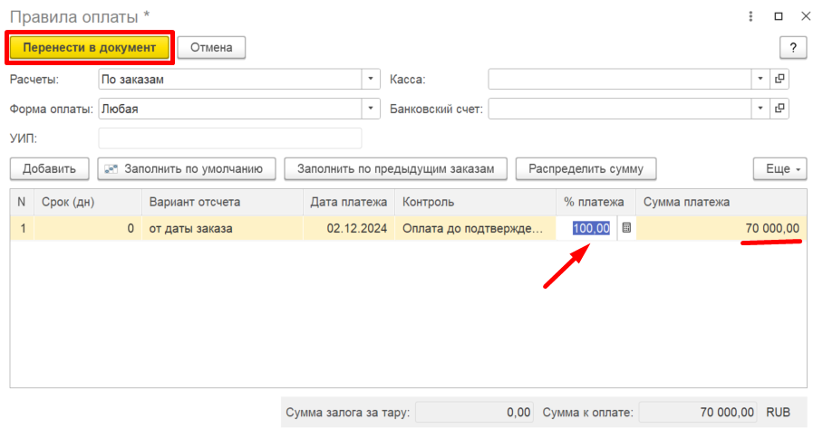The image size is (823, 438).
Task: Click the Контроль column header
Action: [x=475, y=202]
